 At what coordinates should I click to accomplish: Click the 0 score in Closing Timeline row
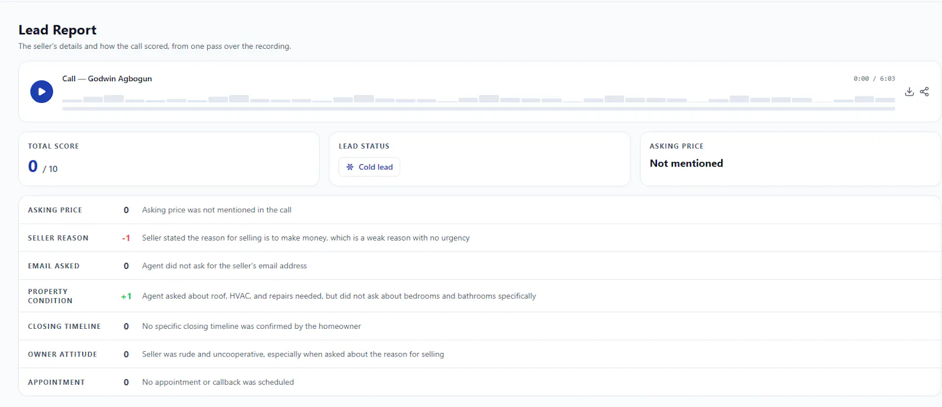pos(126,326)
